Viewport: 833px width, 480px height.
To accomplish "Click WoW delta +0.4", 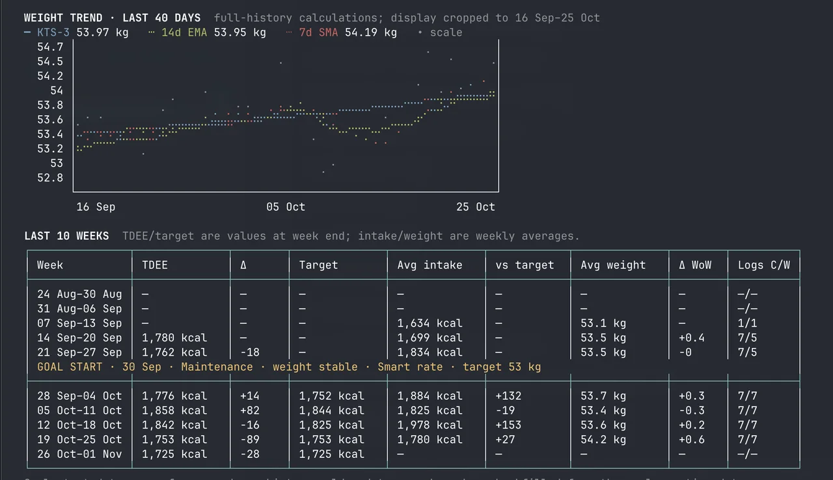I will pyautogui.click(x=692, y=338).
